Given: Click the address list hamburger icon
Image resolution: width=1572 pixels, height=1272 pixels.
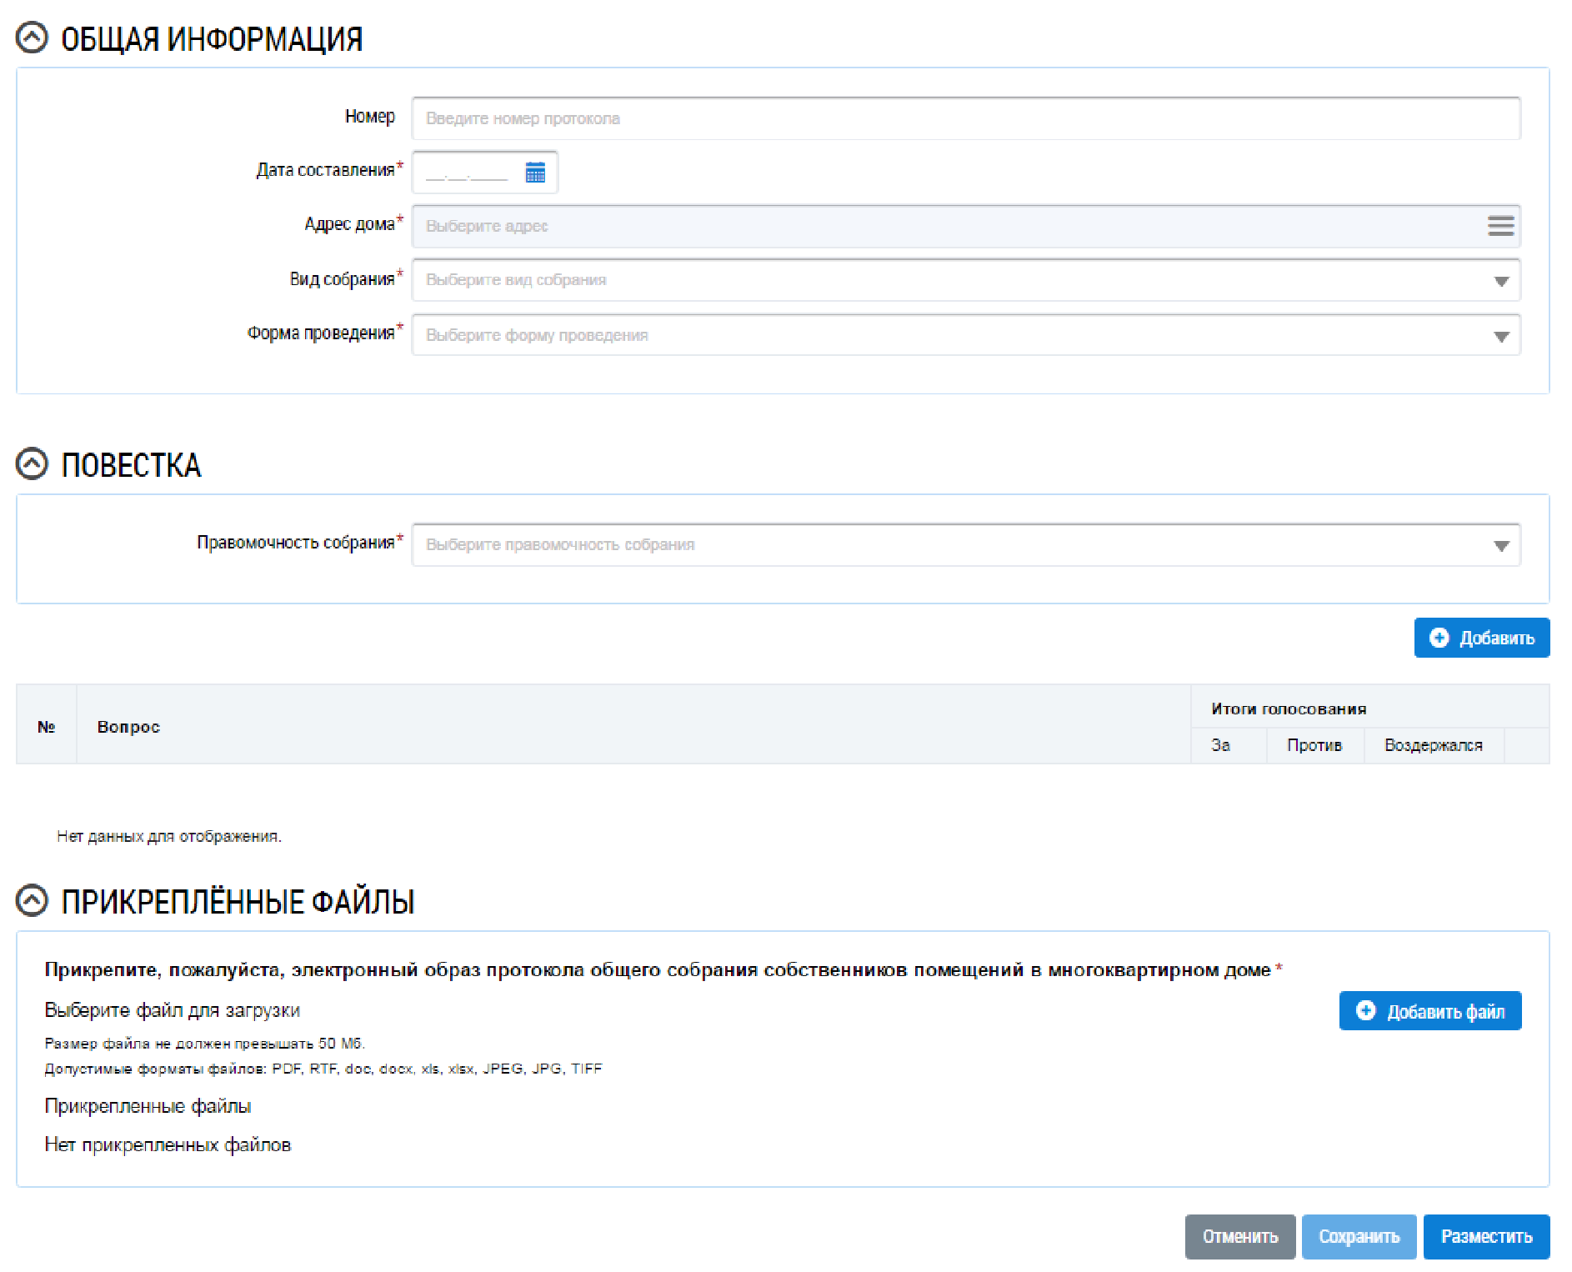Looking at the screenshot, I should coord(1500,226).
